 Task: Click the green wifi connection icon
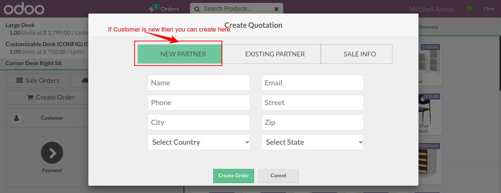[469, 8]
